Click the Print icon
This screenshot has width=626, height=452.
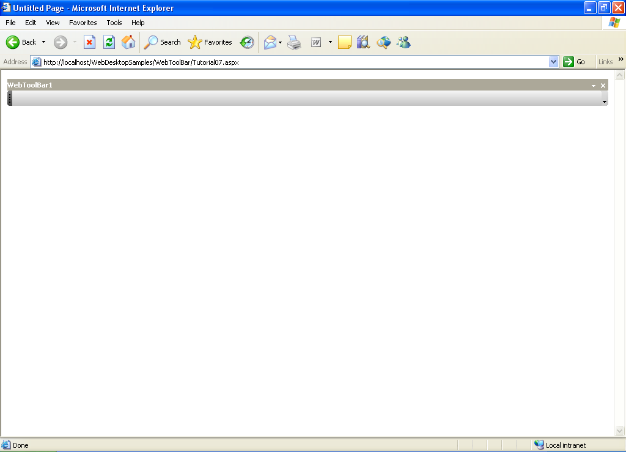click(295, 42)
